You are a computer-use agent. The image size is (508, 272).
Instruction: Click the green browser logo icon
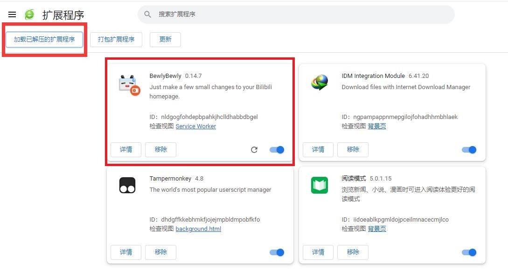pos(29,14)
